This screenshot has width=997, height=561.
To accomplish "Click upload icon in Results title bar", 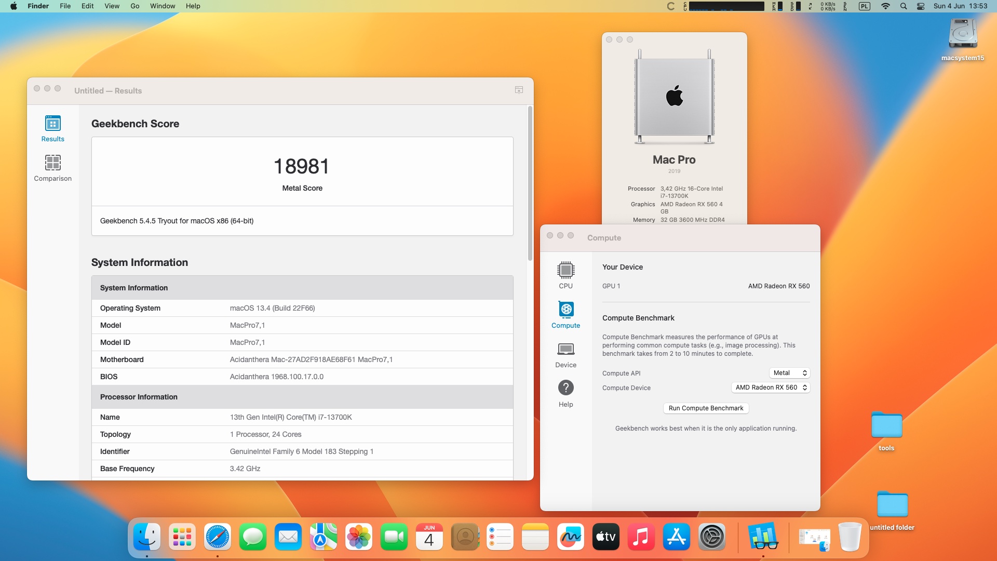I will [519, 90].
